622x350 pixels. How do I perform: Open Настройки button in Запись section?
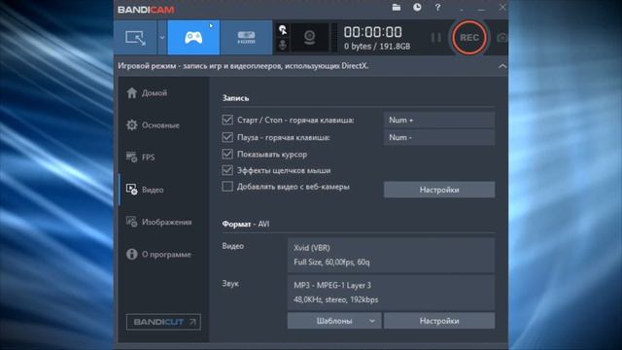(439, 190)
